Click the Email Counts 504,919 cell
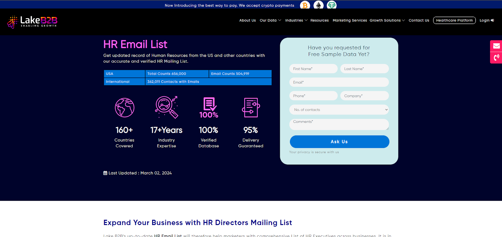The width and height of the screenshot is (502, 237). coord(240,74)
